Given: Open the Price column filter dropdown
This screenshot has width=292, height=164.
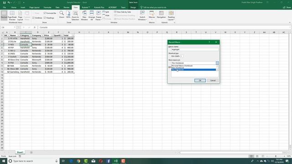Looking at the screenshot, I should coord(52,36).
